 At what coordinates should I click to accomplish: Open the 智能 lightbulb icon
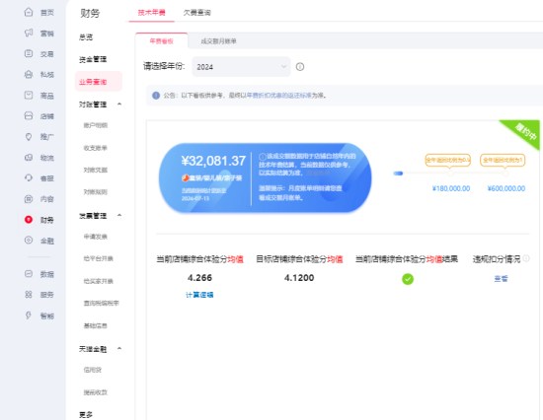point(29,315)
